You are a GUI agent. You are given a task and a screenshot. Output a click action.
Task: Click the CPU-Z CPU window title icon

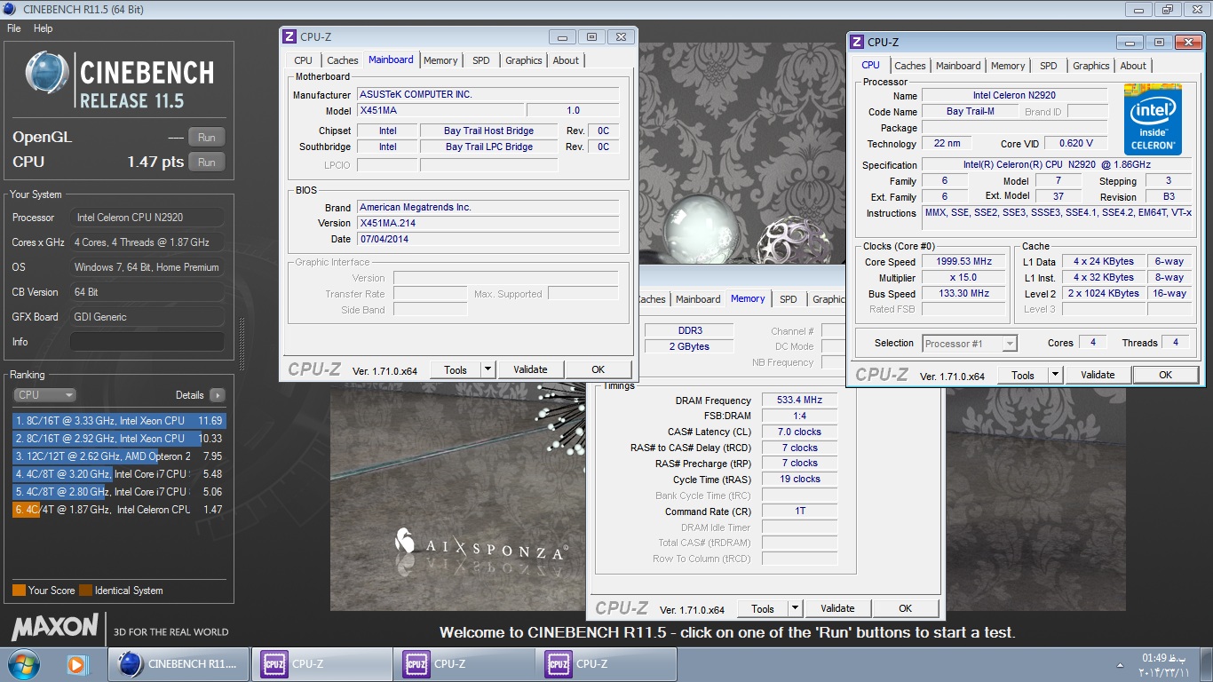[857, 42]
